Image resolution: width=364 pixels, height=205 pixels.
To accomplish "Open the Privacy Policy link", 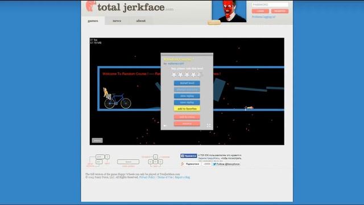I will click(147, 177).
